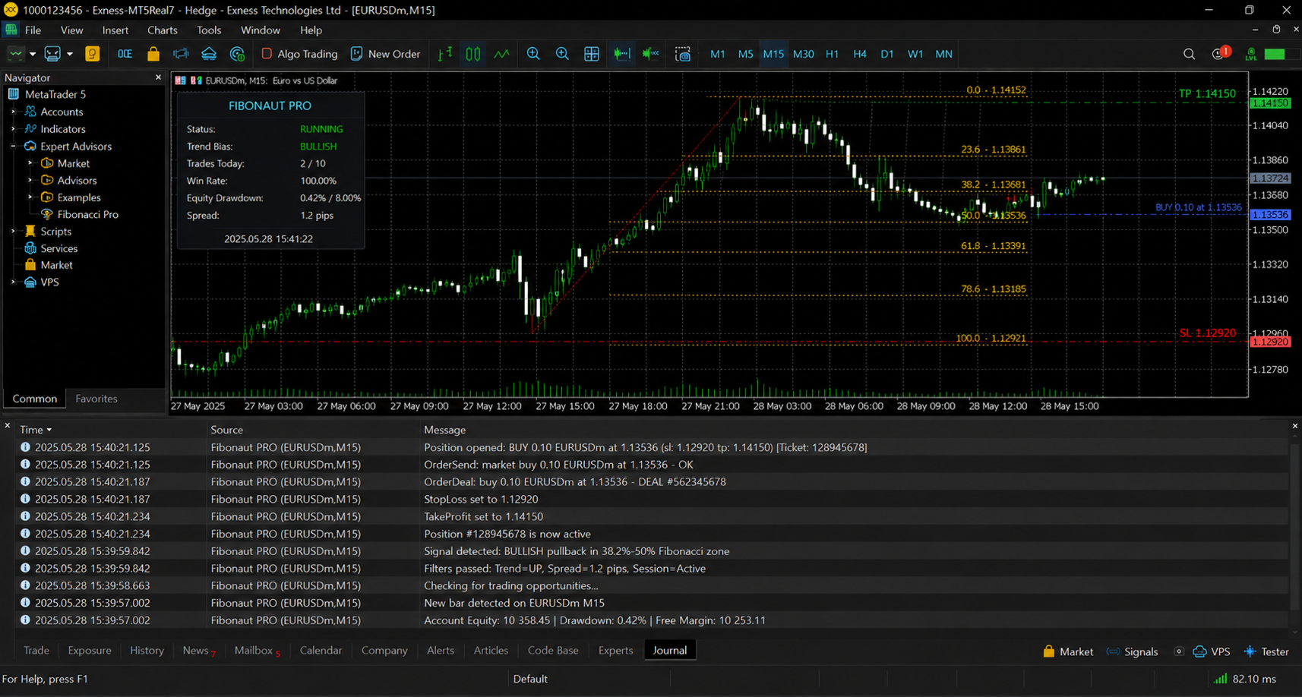Switch to M5 timeframe
The height and width of the screenshot is (697, 1302).
745,54
